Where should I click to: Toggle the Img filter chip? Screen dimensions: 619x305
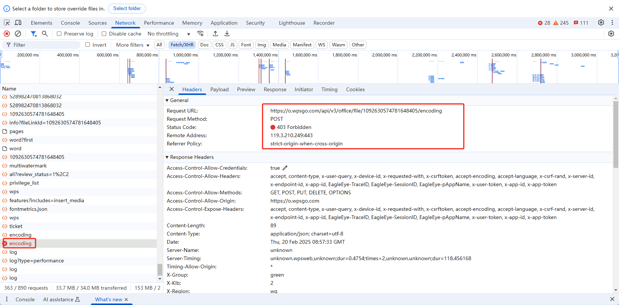click(262, 44)
